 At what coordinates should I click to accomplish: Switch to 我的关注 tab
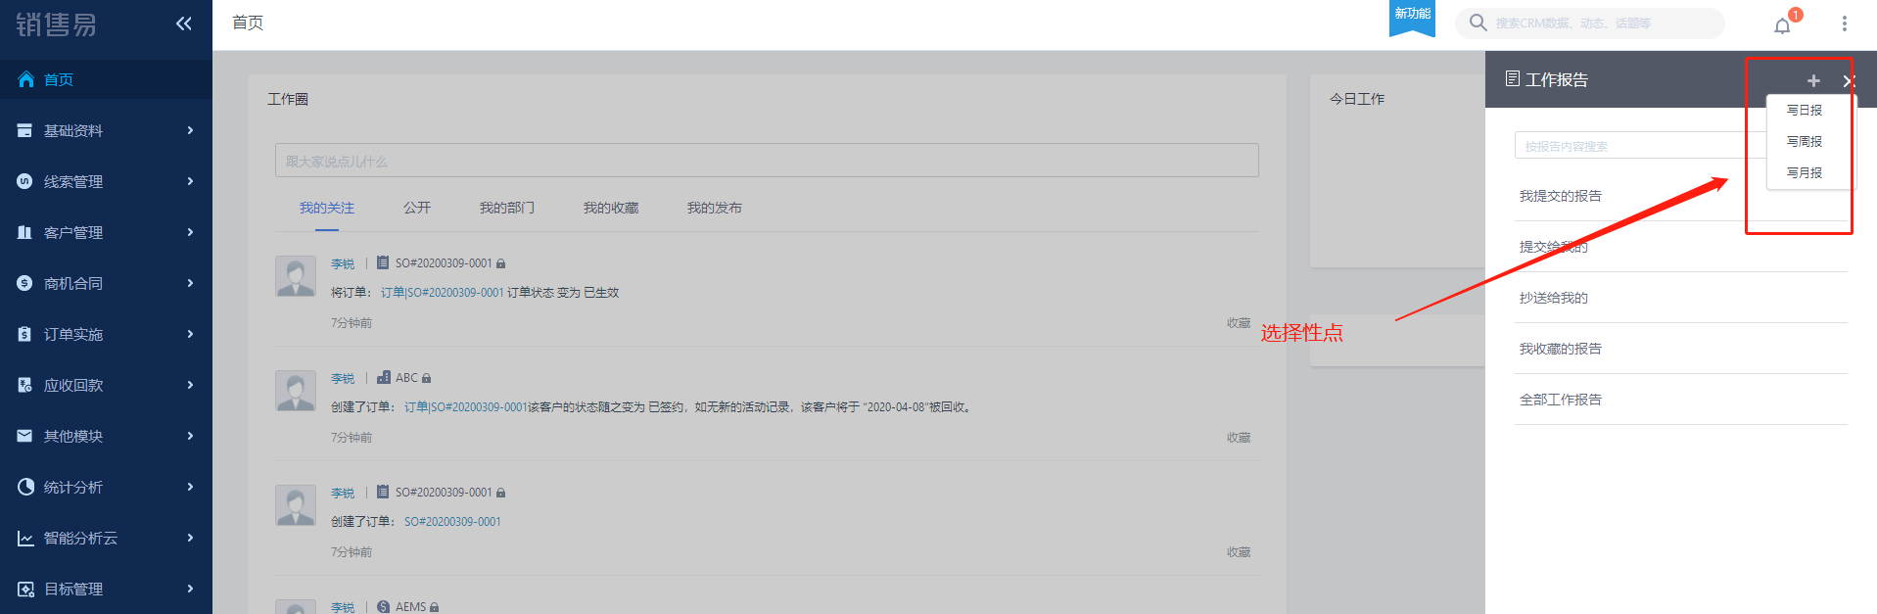(x=327, y=208)
